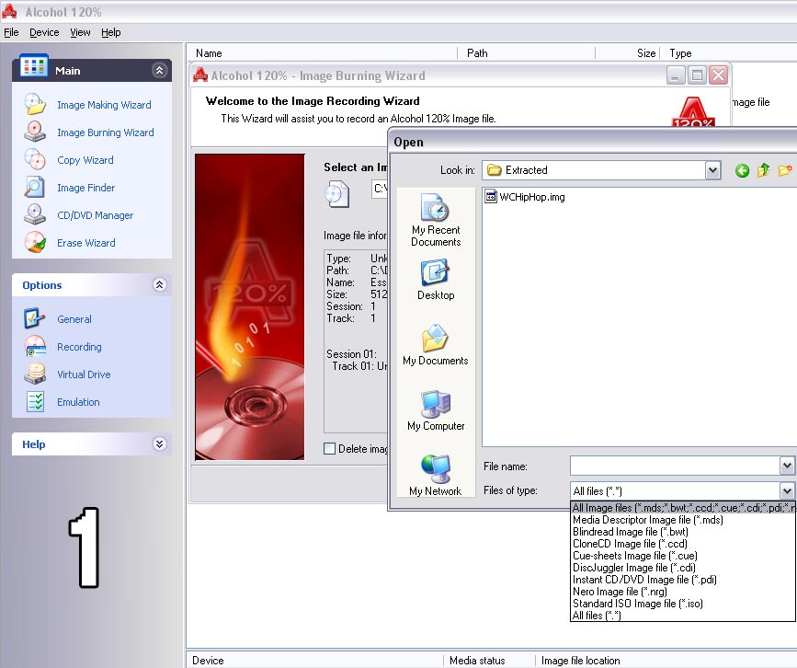
Task: Go to Desktop in places bar
Action: tap(436, 281)
